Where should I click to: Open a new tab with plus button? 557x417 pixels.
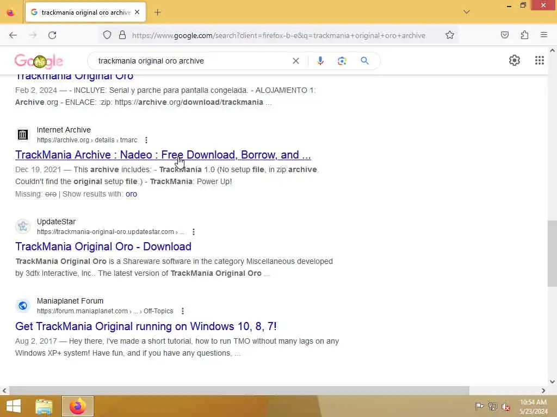coord(158,12)
